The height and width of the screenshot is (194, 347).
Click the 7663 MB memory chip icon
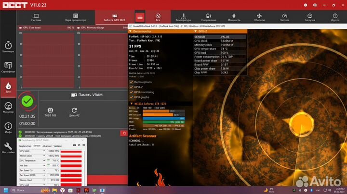pyautogui.click(x=50, y=110)
